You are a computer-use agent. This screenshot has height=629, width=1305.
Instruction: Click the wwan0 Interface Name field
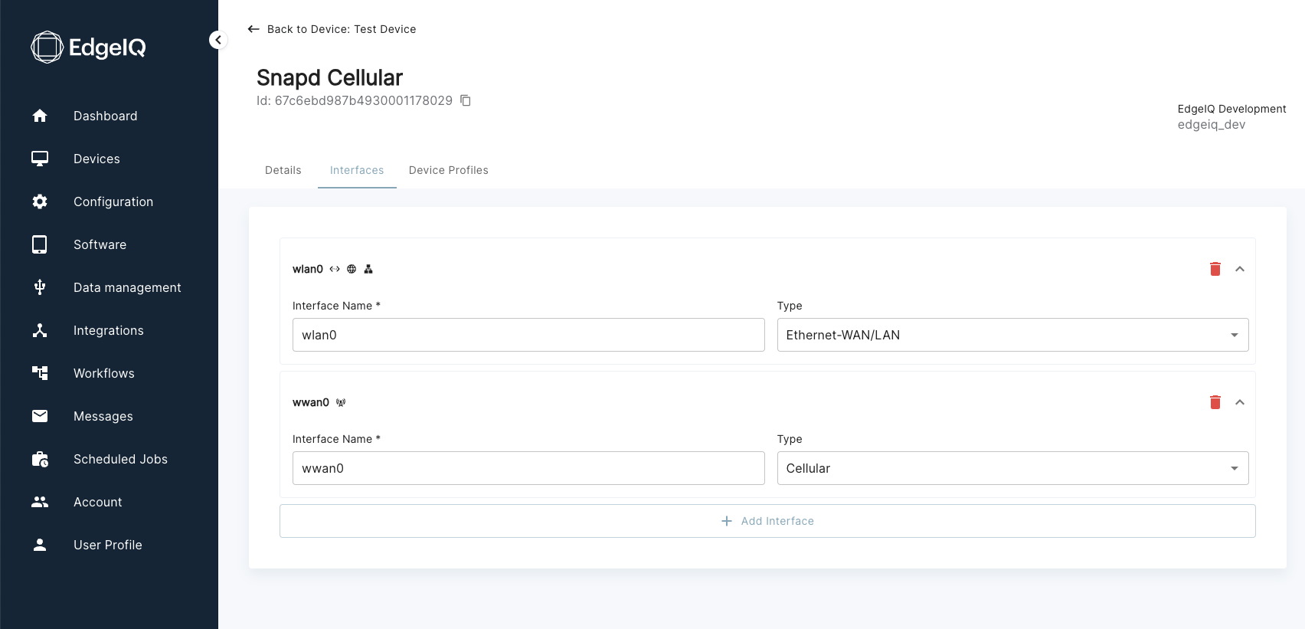pos(528,468)
